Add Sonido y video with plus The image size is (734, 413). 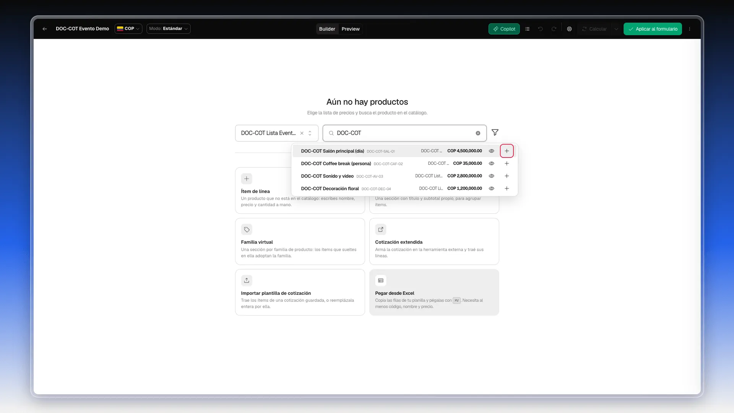(x=507, y=176)
